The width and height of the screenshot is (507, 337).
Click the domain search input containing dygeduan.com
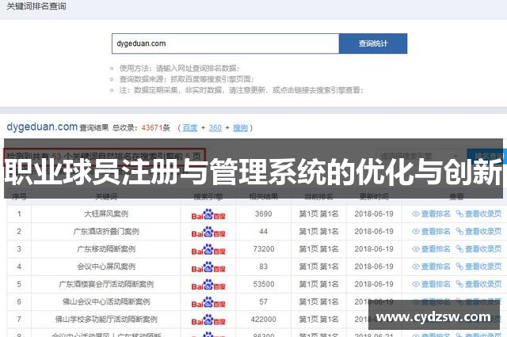(x=225, y=44)
